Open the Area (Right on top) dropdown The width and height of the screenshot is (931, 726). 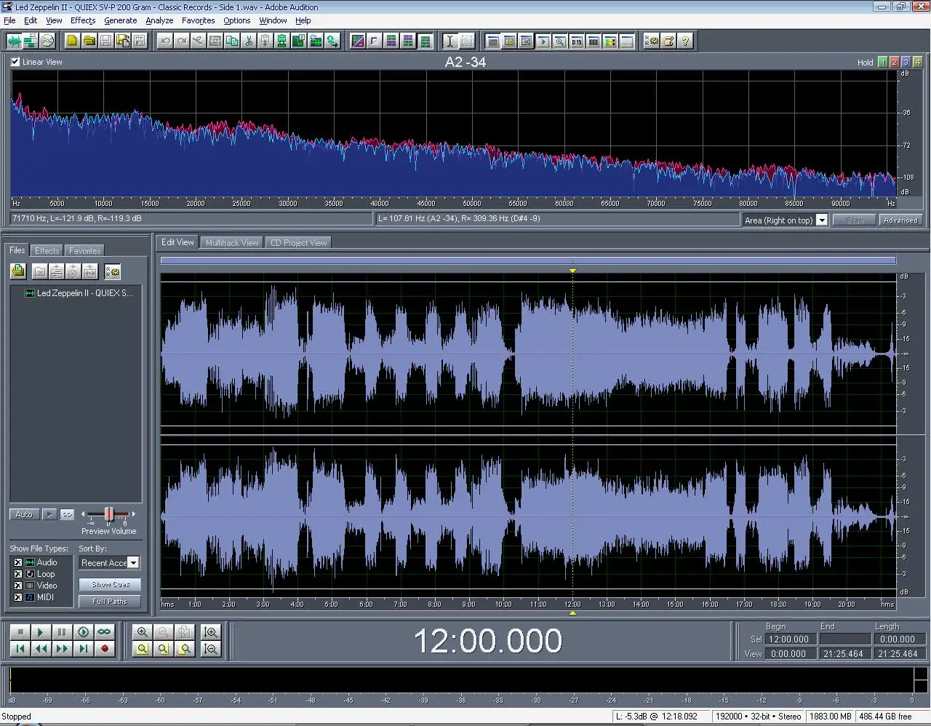click(x=822, y=220)
